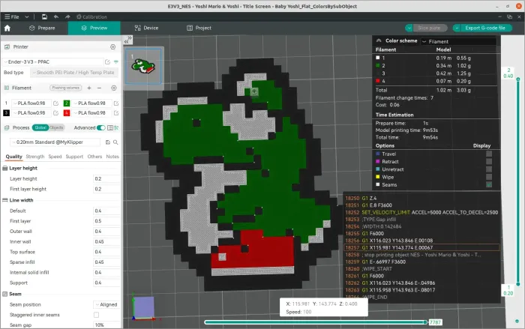525x329 pixels.
Task: Click the Printer section icon
Action: click(x=7, y=47)
